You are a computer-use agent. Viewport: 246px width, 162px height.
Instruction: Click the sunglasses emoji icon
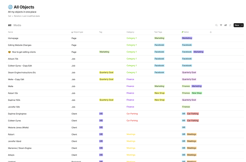click(x=9, y=52)
